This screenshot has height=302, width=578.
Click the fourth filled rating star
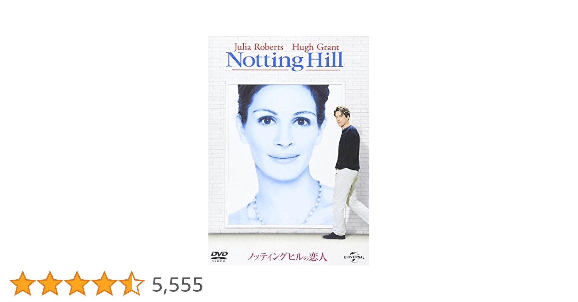(x=104, y=283)
